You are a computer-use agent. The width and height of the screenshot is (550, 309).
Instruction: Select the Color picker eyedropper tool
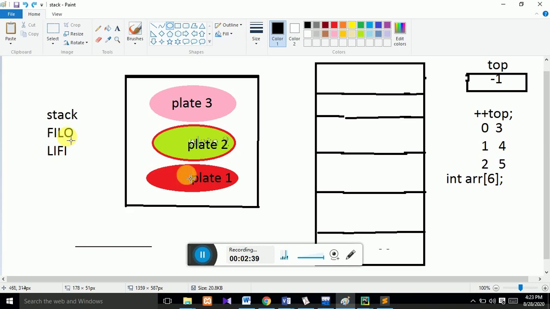[108, 40]
